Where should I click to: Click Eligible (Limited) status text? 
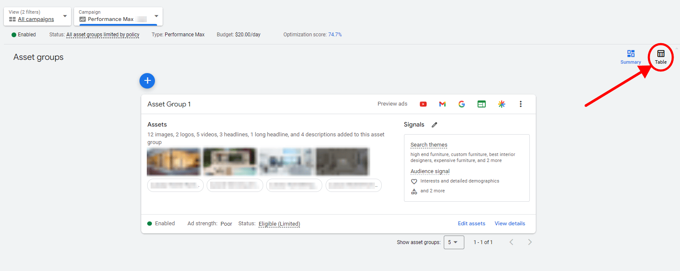[x=279, y=224]
